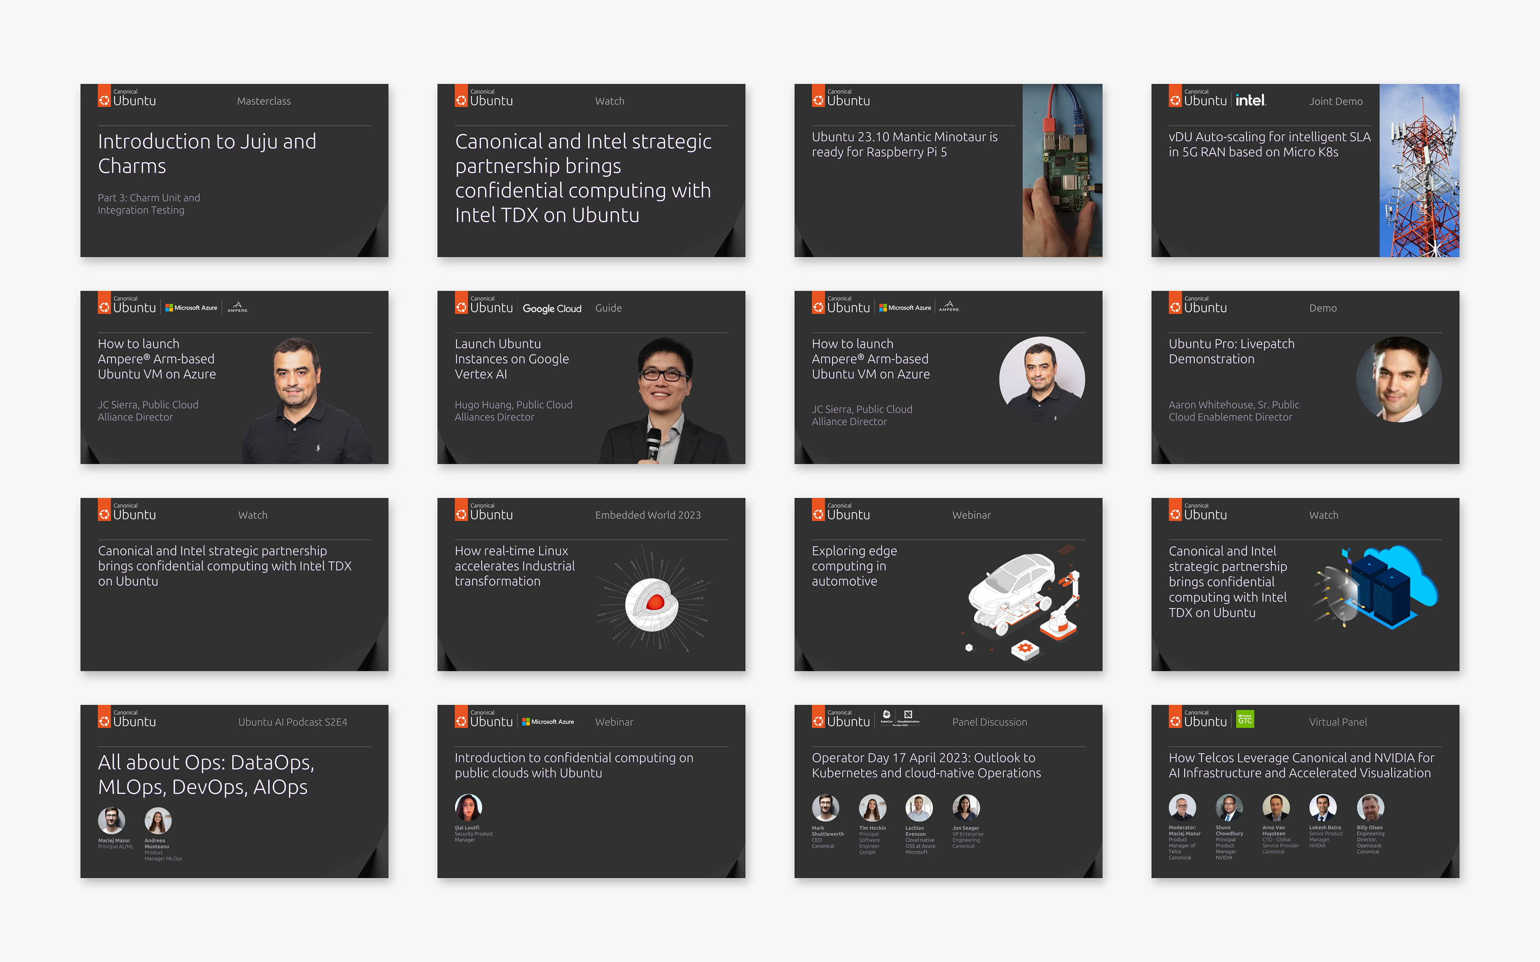Open the 'Introduction to Juju and Charms' title
The width and height of the screenshot is (1540, 962).
click(x=207, y=154)
